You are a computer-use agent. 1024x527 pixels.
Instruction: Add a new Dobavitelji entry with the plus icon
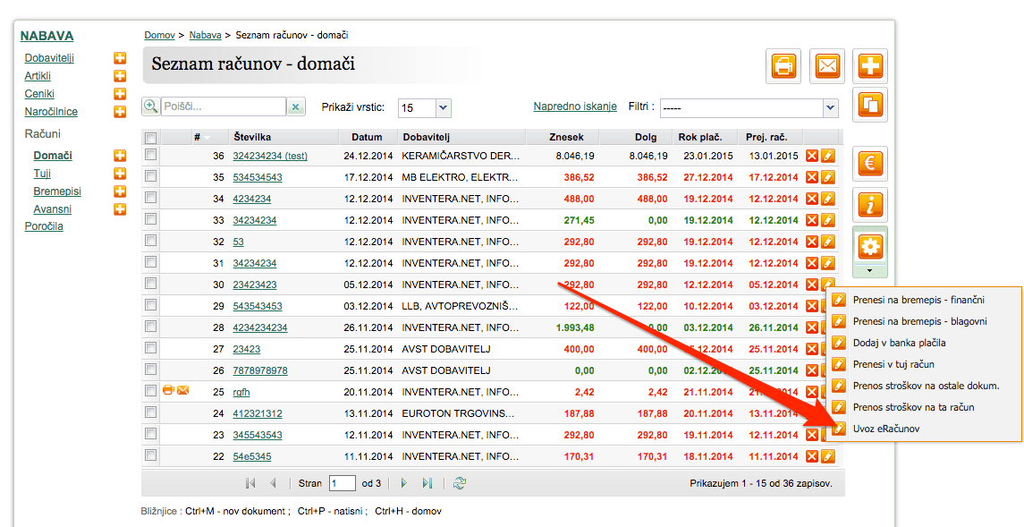coord(120,58)
